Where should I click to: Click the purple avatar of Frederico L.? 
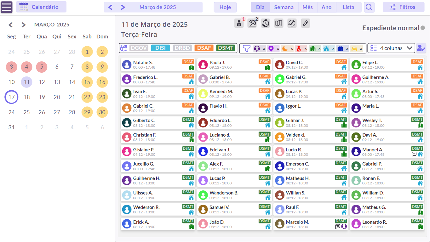pos(127,79)
